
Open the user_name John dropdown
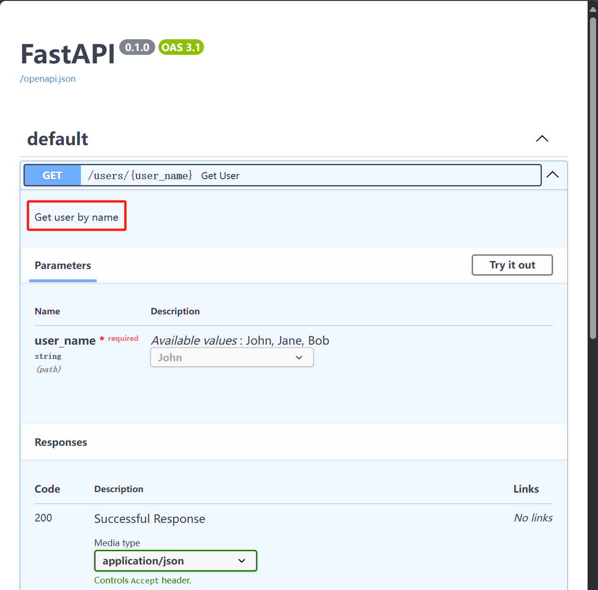pos(232,357)
